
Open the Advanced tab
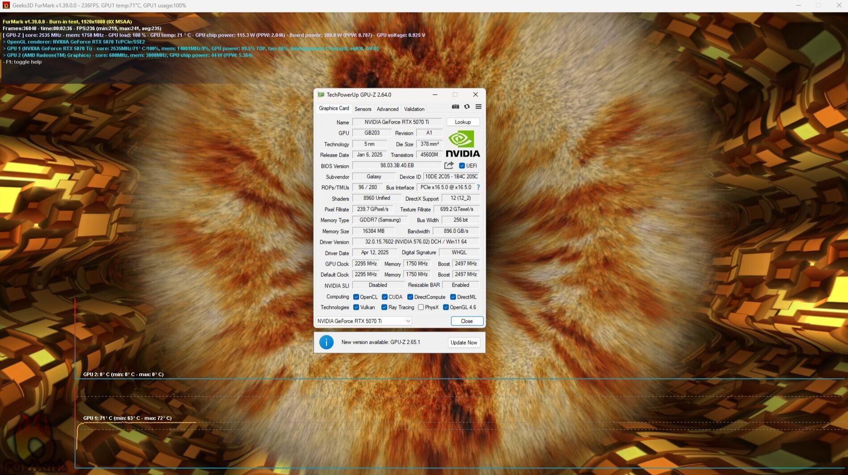click(x=387, y=109)
